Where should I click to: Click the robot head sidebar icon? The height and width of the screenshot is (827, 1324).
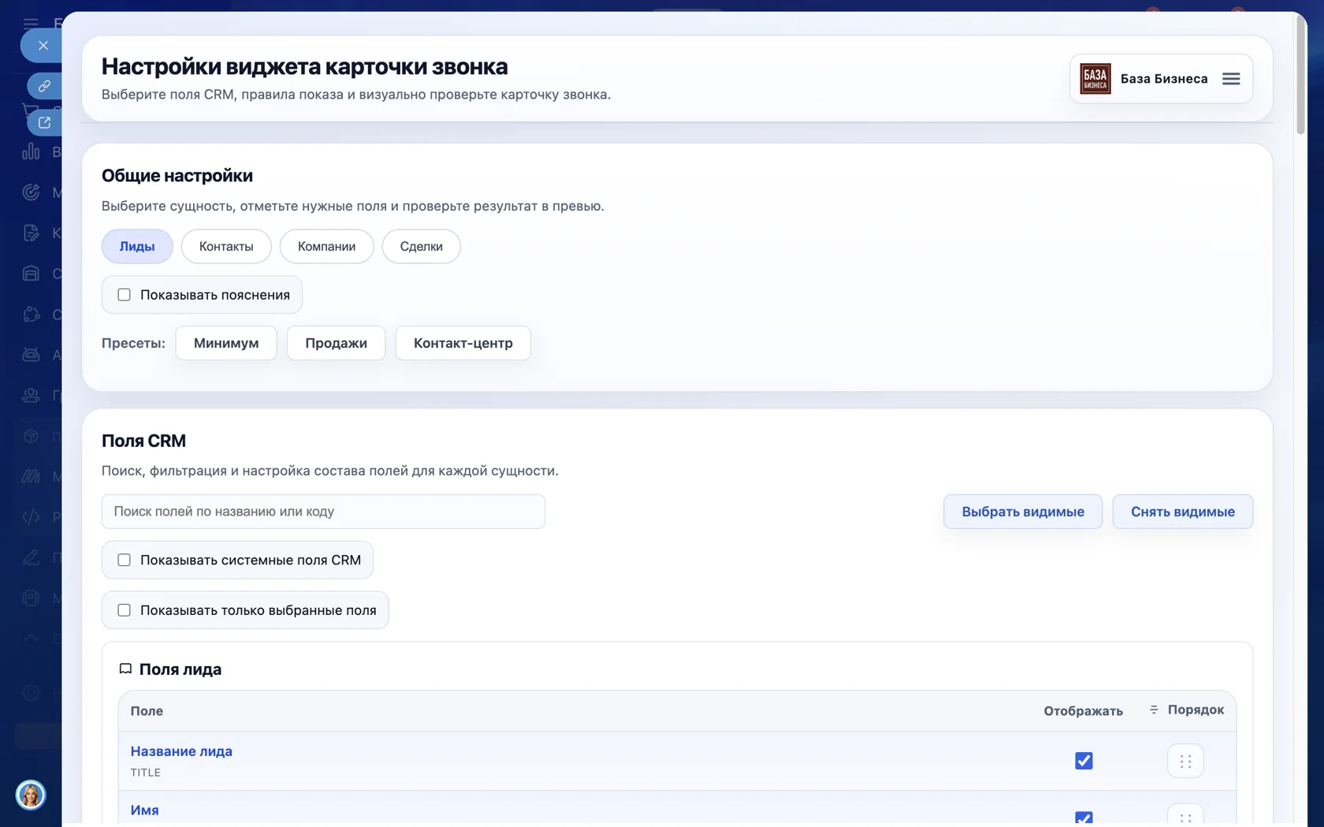31,355
